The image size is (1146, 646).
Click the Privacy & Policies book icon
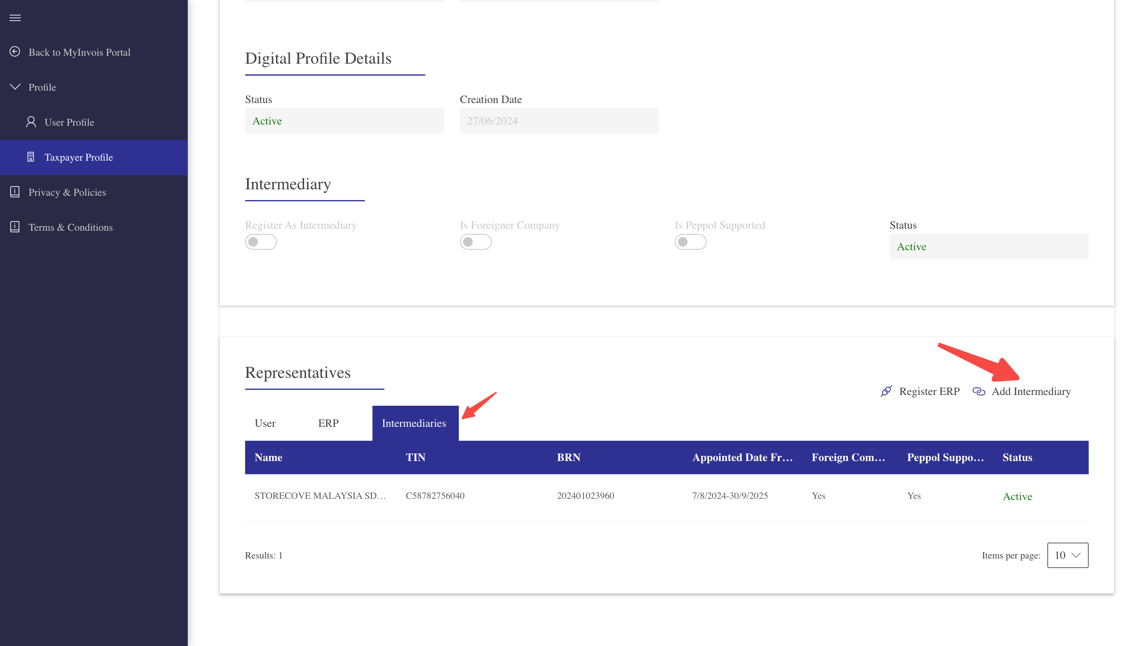tap(15, 192)
